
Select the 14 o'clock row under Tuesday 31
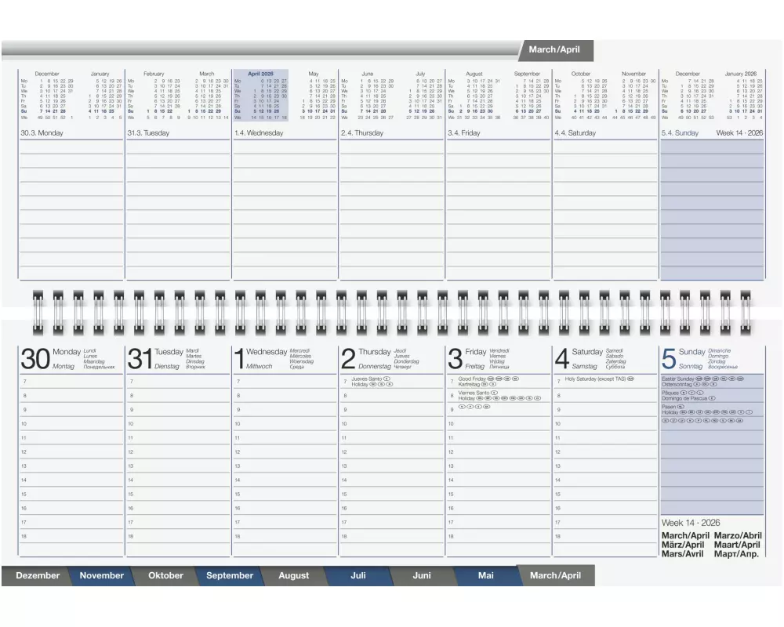(x=179, y=480)
